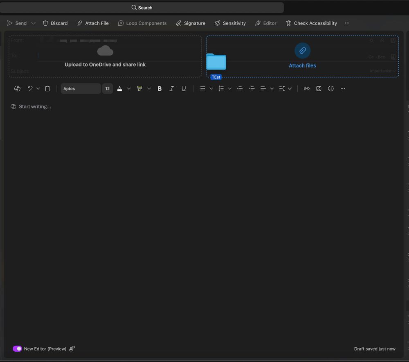409x362 pixels.
Task: Expand the Send button dropdown arrow
Action: [33, 23]
